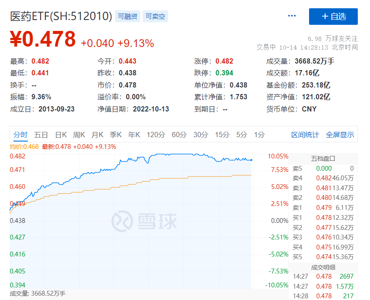Click the 成立日 value 2013-09-23
Viewport: 370px width, 300px height.
(x=57, y=109)
